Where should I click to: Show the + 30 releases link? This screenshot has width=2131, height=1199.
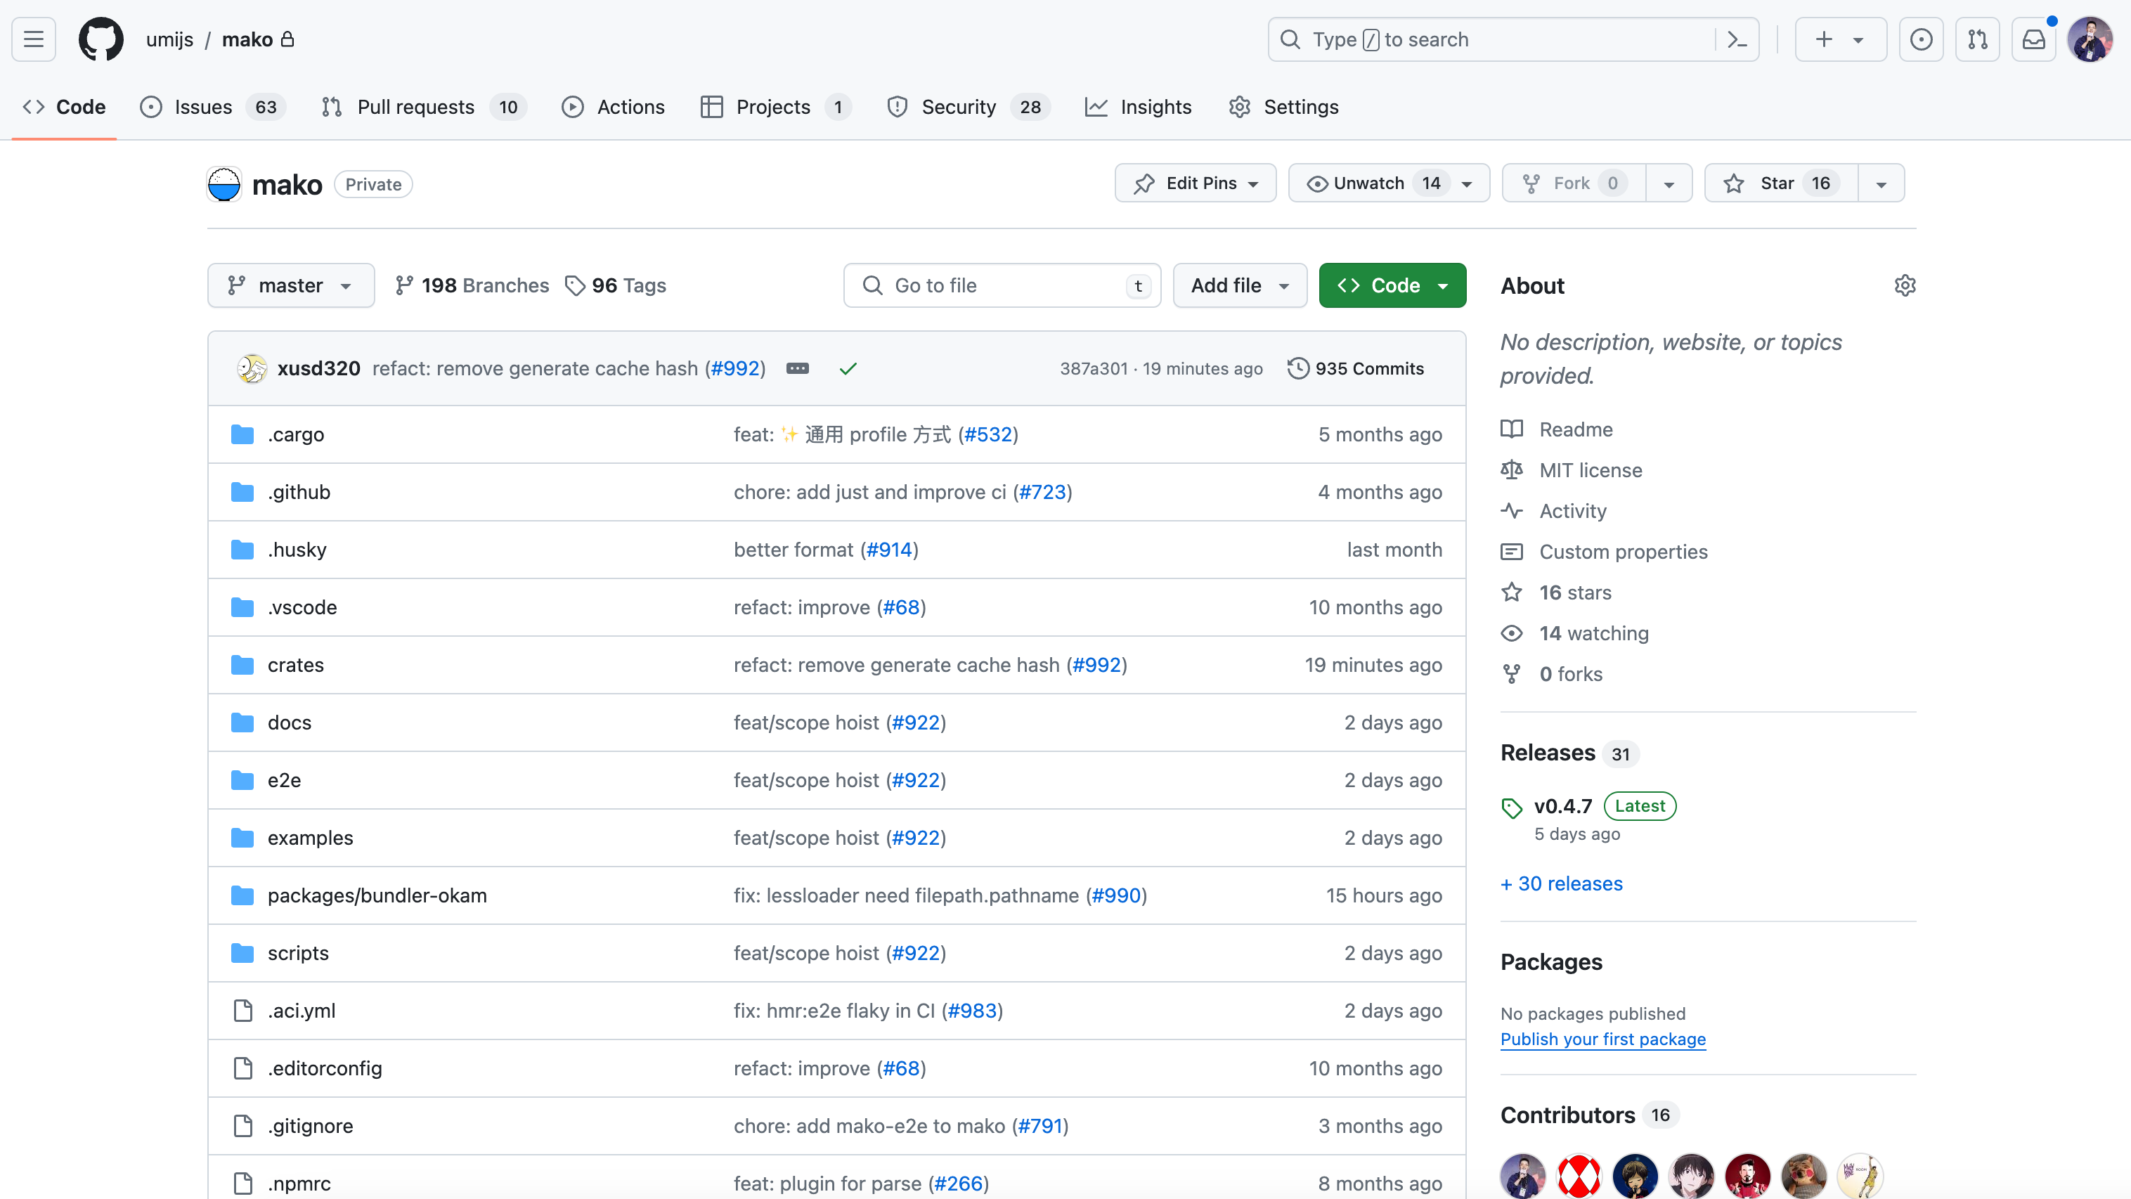[1562, 883]
